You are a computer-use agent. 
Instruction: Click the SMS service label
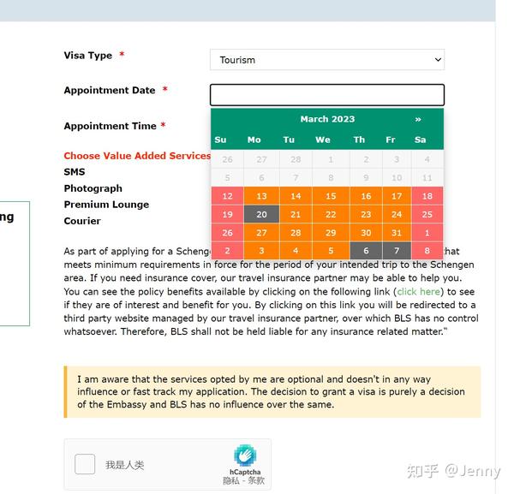pyautogui.click(x=75, y=171)
